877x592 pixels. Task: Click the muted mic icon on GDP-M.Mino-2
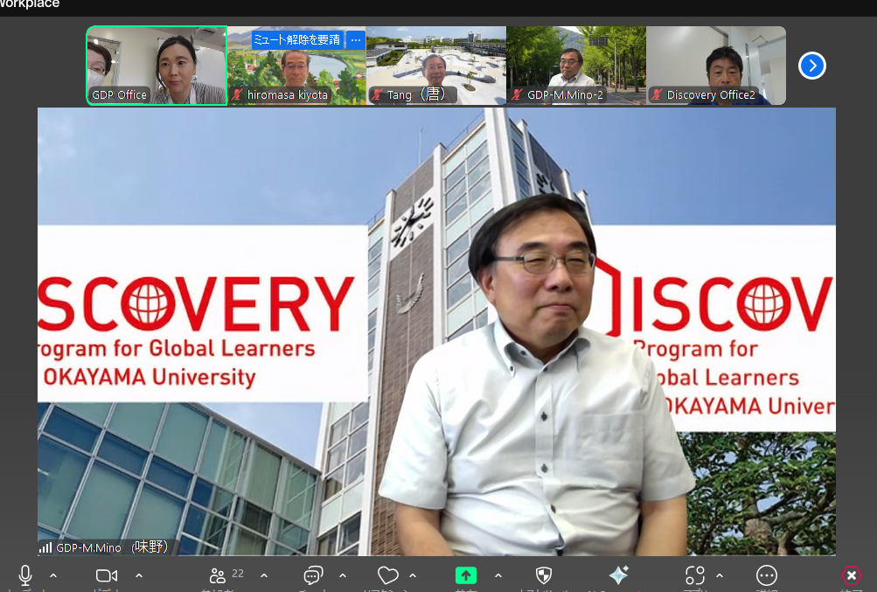click(517, 94)
